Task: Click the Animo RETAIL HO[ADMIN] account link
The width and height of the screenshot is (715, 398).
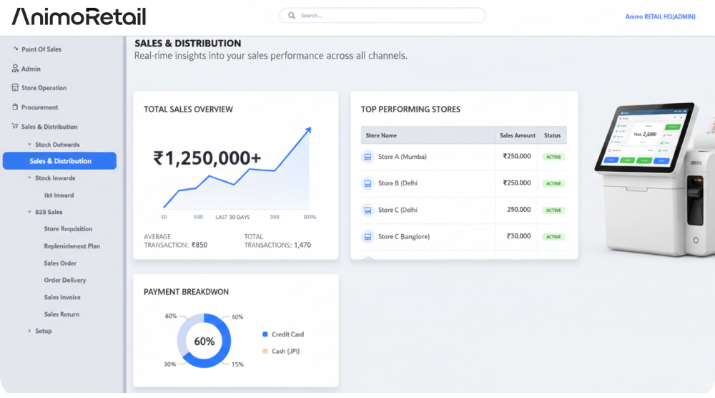Action: point(659,16)
